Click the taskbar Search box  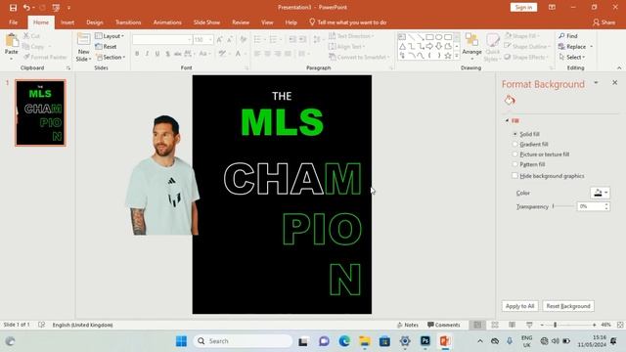point(243,341)
